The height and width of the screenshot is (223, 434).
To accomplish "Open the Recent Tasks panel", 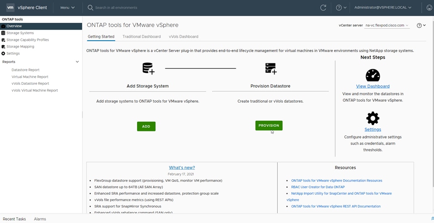I will (x=15, y=219).
